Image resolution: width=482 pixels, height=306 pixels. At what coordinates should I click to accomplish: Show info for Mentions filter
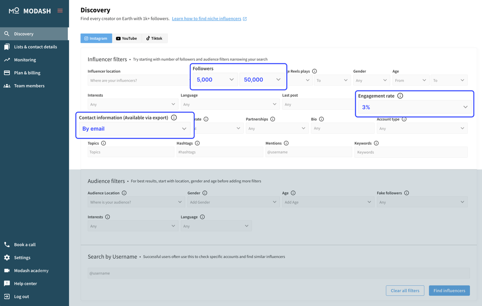coord(286,143)
